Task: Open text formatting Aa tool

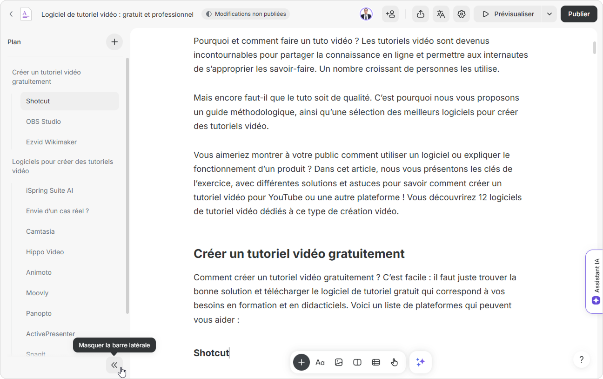Action: click(x=320, y=362)
